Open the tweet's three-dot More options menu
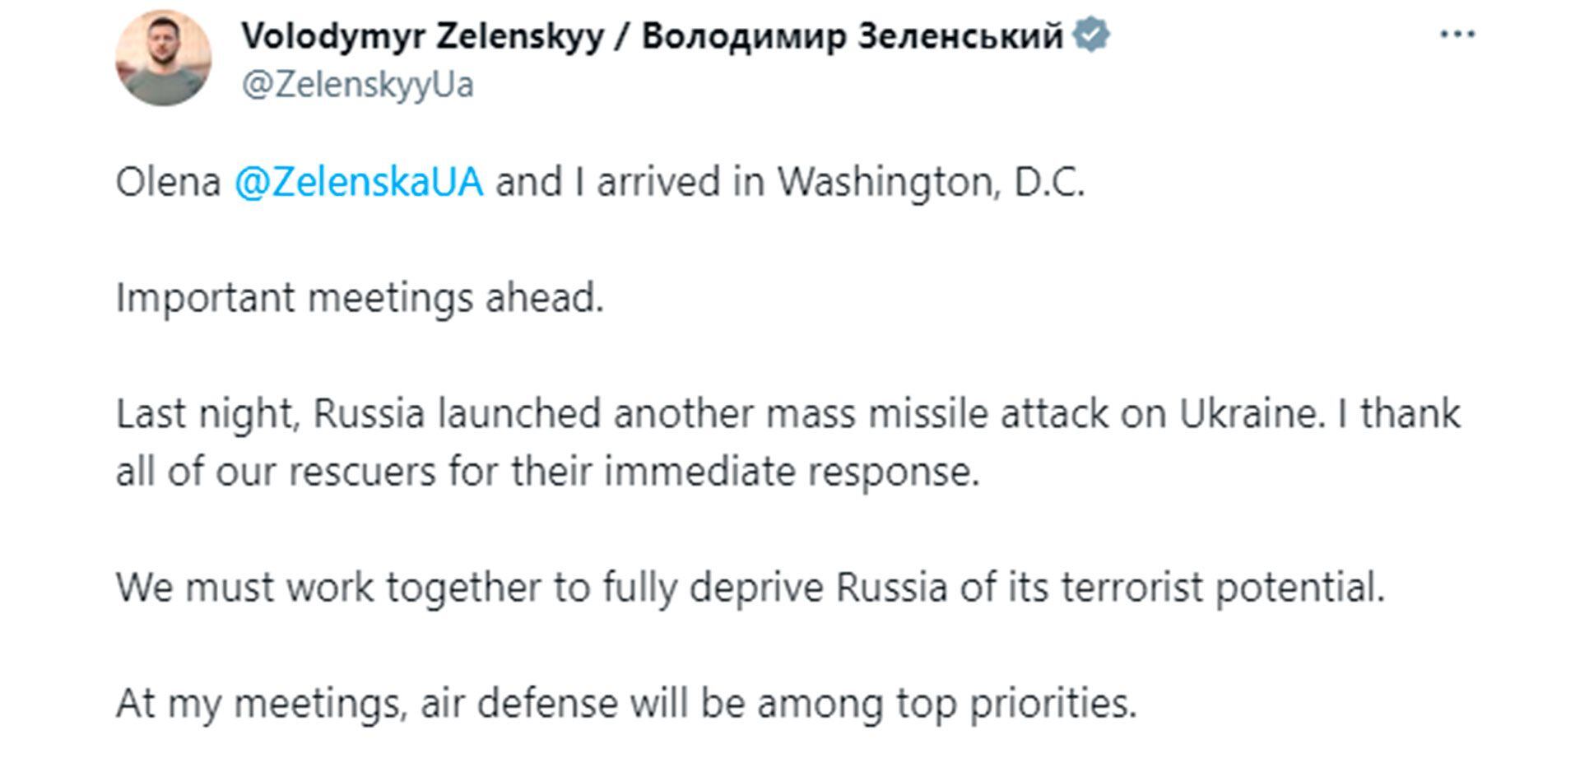This screenshot has height=763, width=1580. click(x=1457, y=35)
